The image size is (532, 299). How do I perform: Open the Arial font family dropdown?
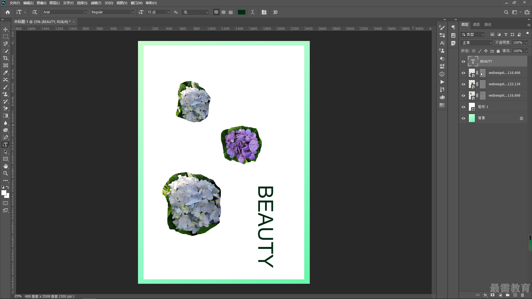85,12
